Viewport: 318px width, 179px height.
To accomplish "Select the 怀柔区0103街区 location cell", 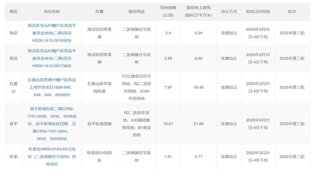I will [99, 156].
